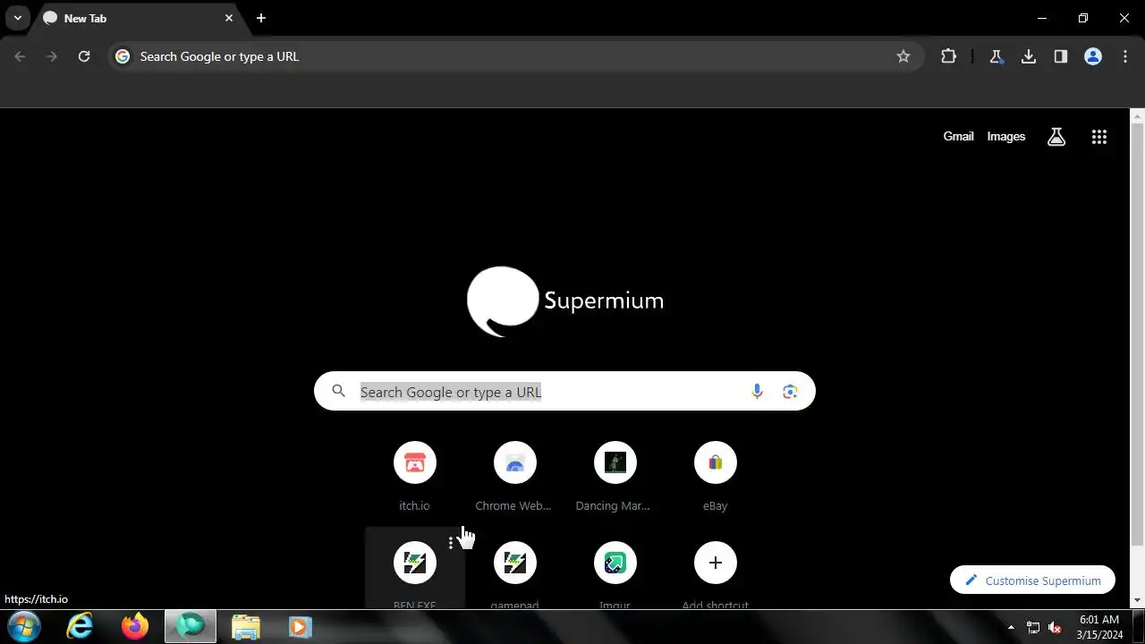Search by image with Lens icon
1145x644 pixels.
click(x=790, y=391)
